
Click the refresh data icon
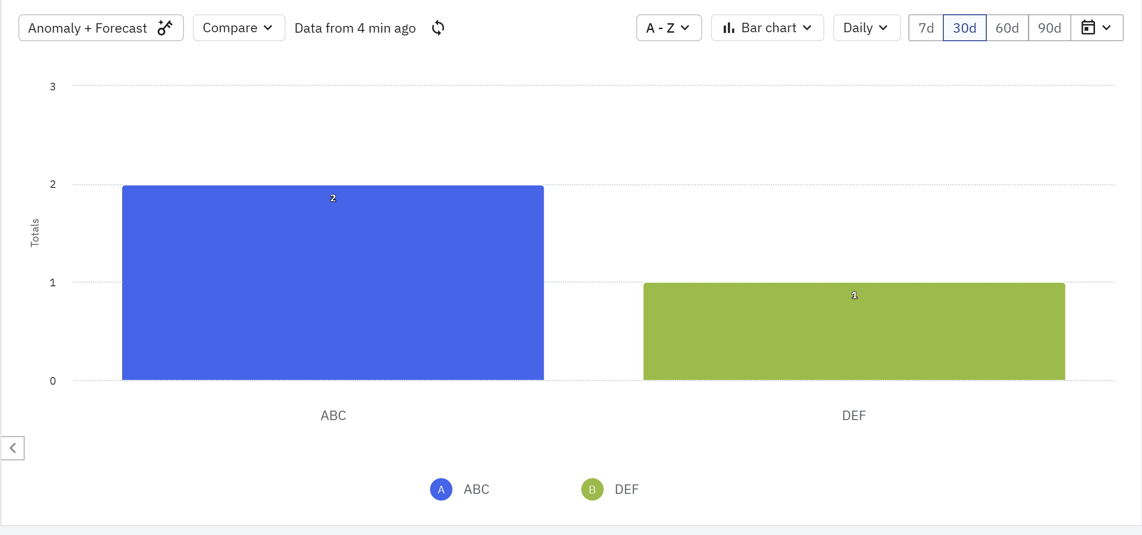(x=438, y=28)
